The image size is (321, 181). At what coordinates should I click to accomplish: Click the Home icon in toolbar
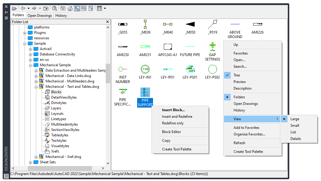(70, 8)
